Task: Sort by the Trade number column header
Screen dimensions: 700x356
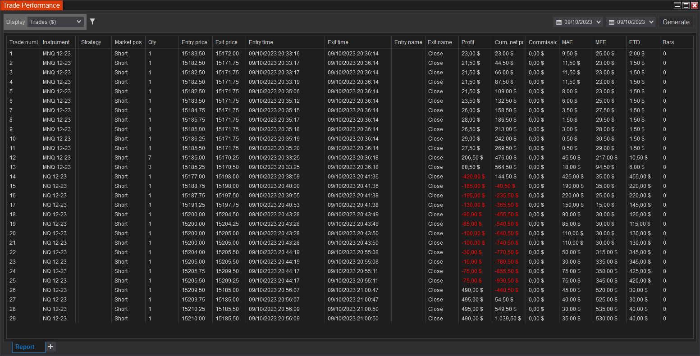Action: click(23, 42)
